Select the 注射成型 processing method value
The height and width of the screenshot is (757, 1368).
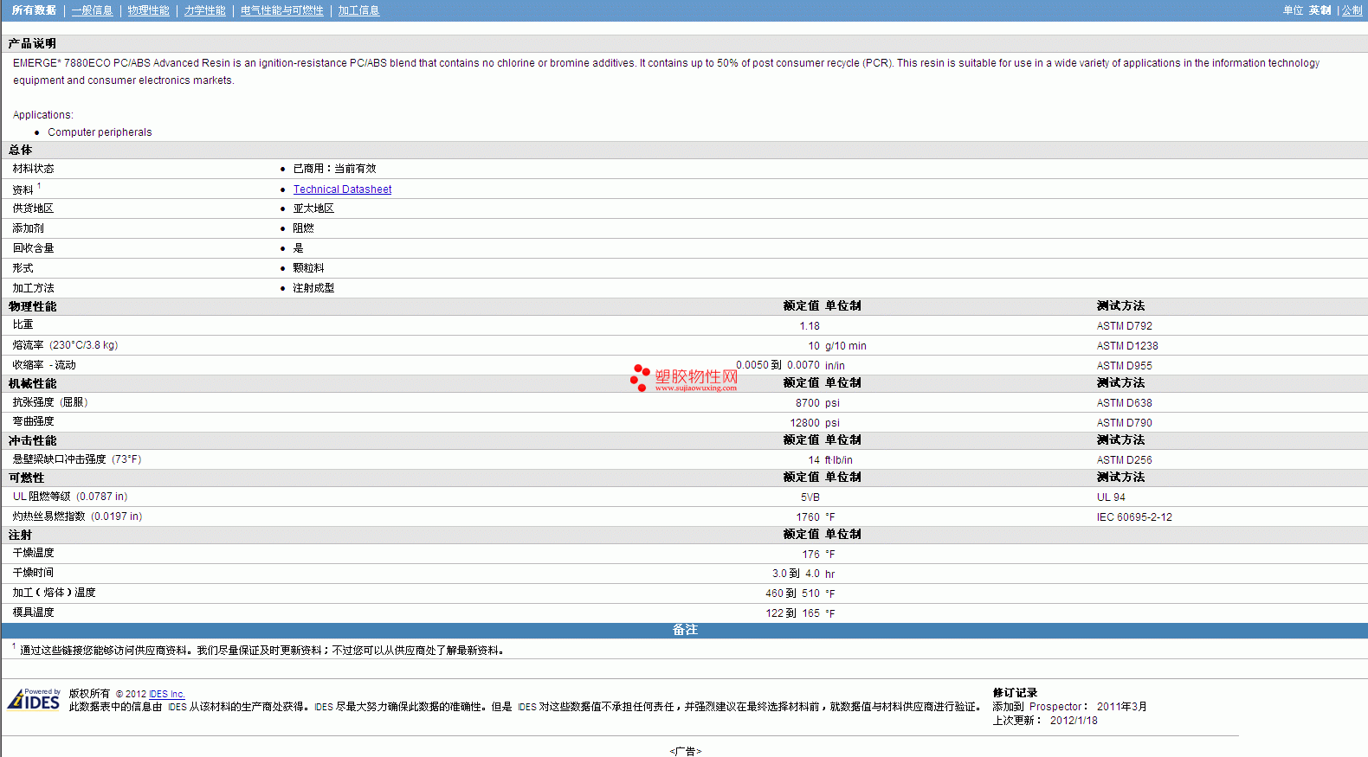313,288
